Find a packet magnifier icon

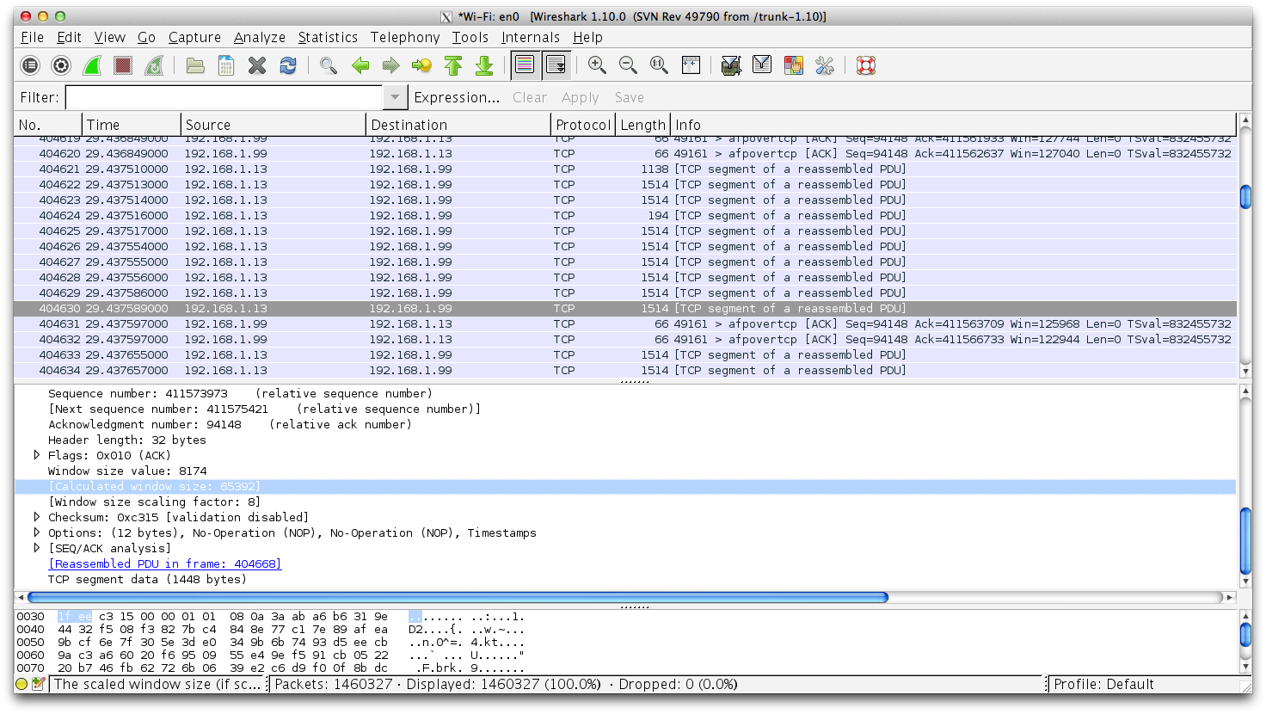329,65
